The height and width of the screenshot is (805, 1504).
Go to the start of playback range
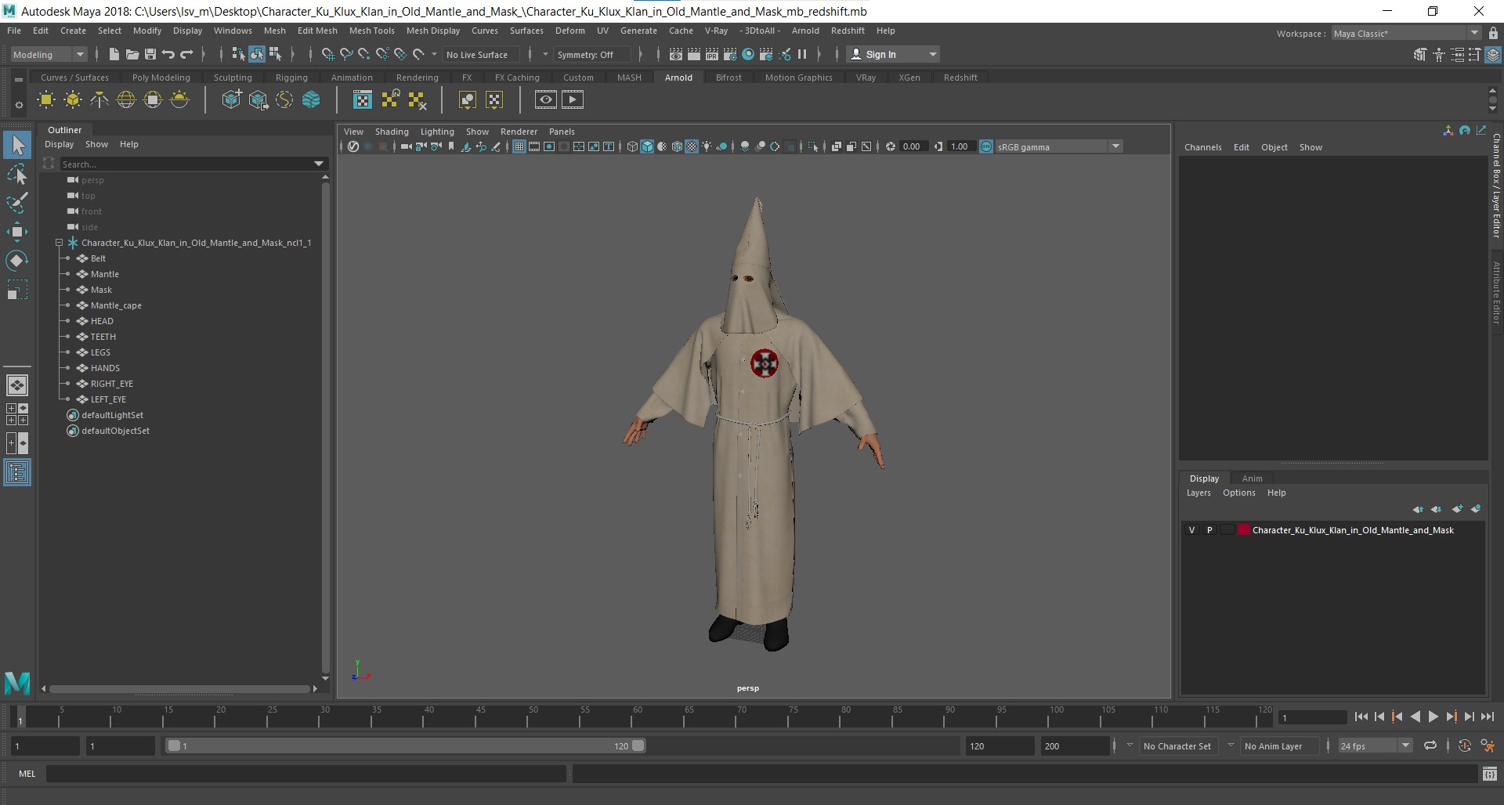tap(1361, 717)
